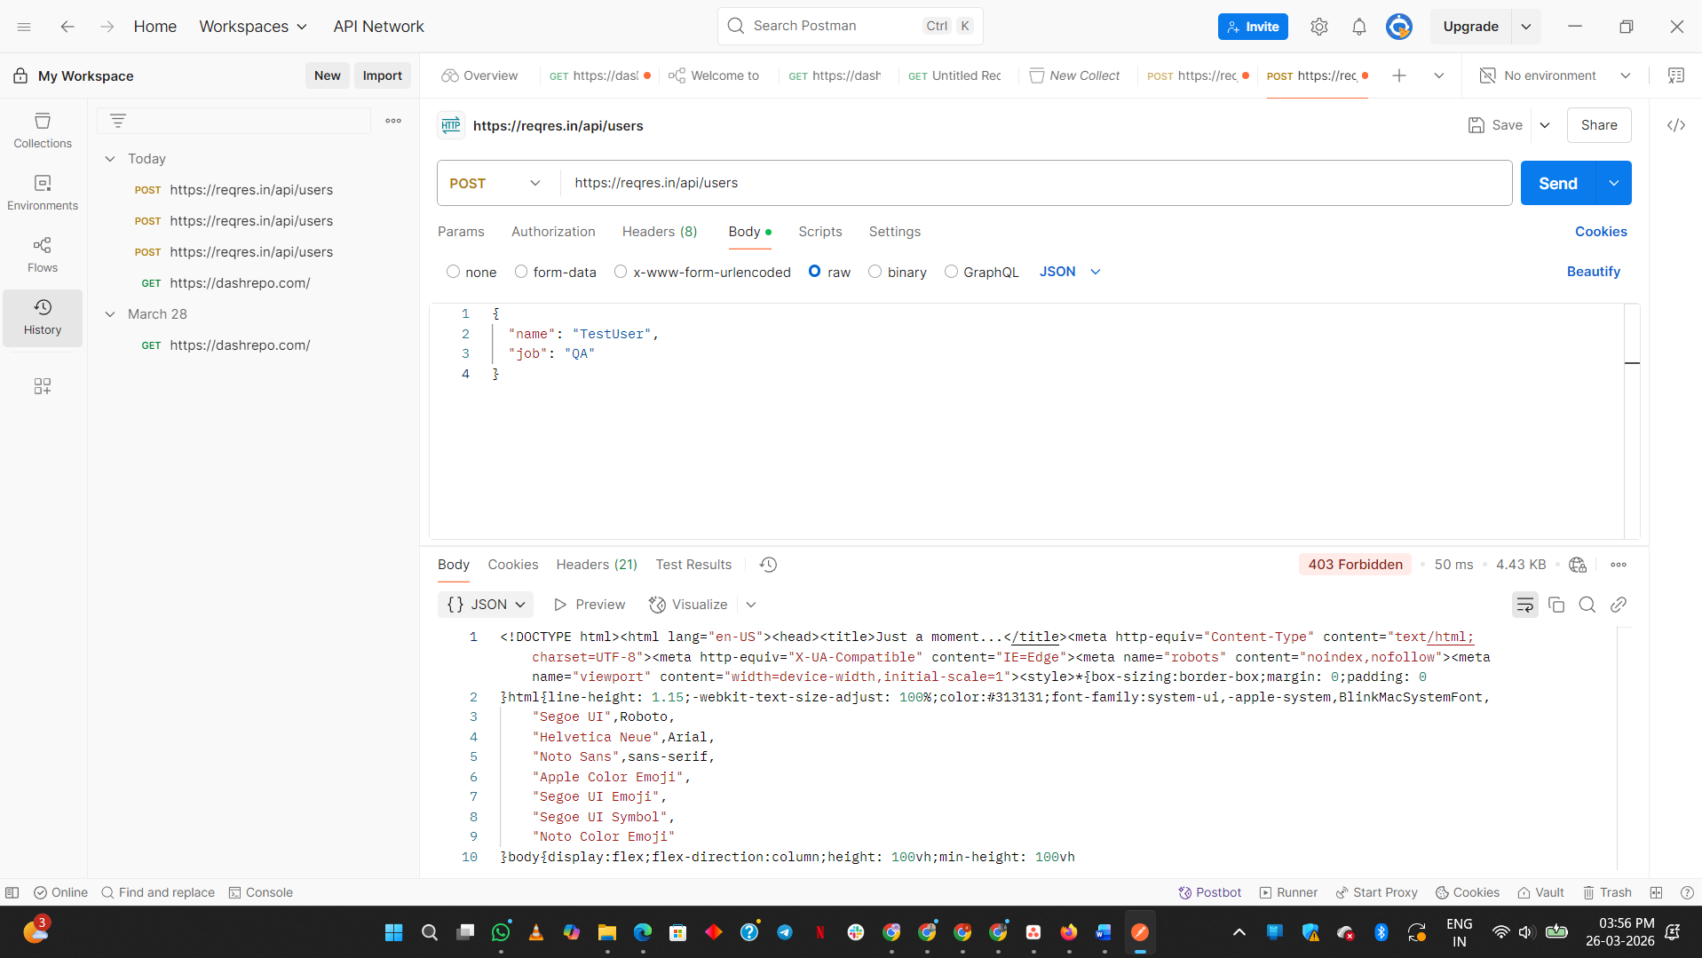1702x958 pixels.
Task: Show the code snippet panel icon
Action: (x=1675, y=125)
